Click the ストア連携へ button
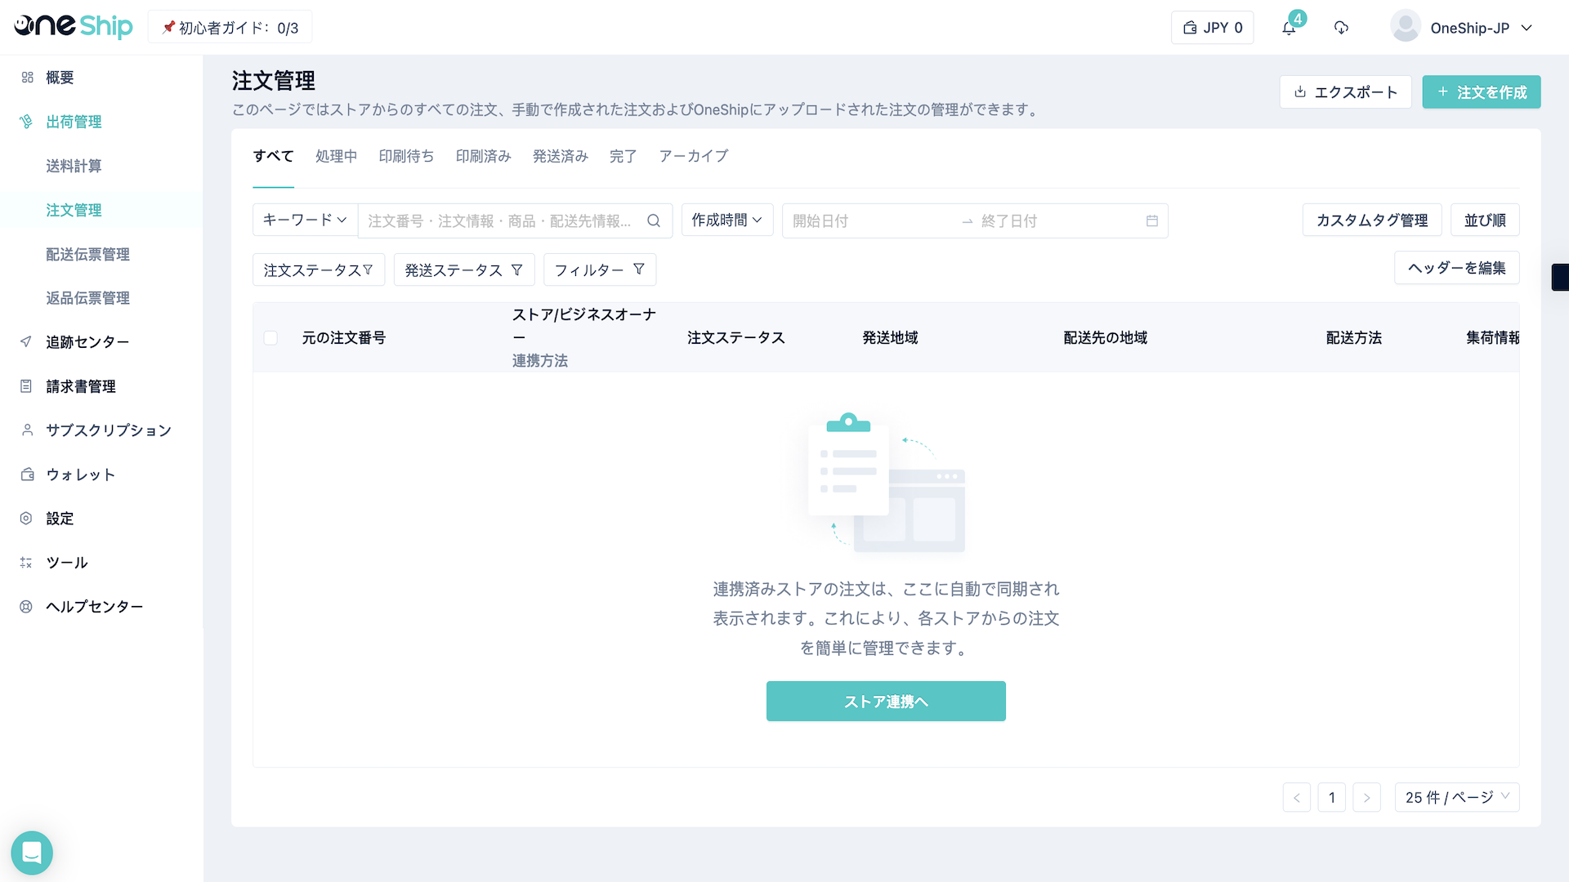 (x=886, y=702)
